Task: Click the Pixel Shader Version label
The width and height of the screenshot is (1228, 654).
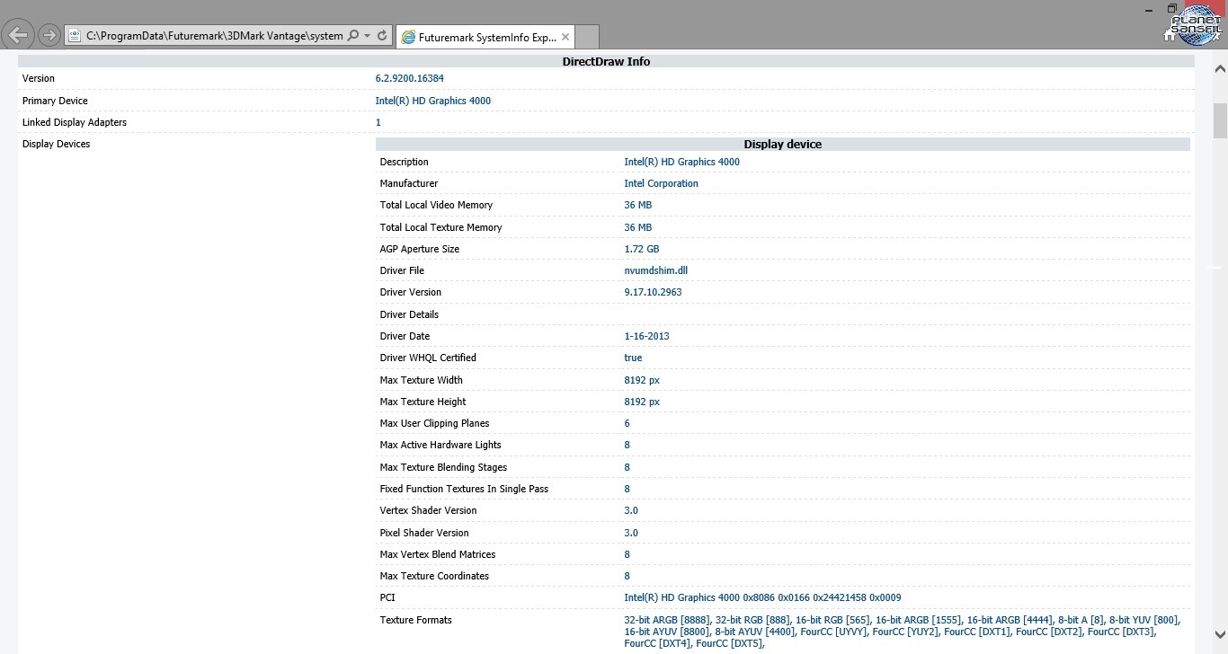Action: (424, 533)
